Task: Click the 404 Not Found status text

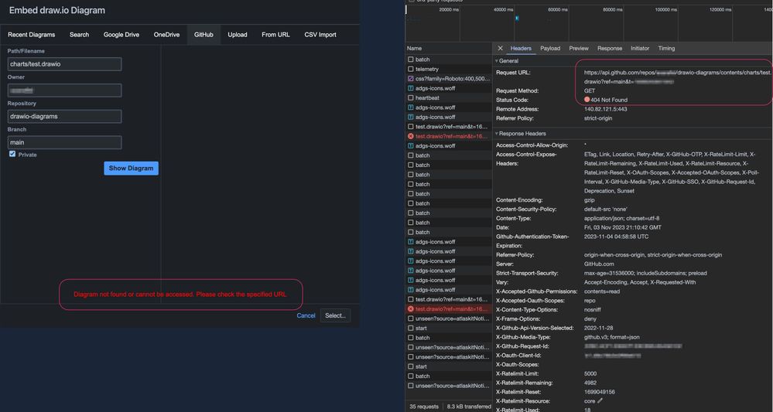Action: click(x=609, y=100)
